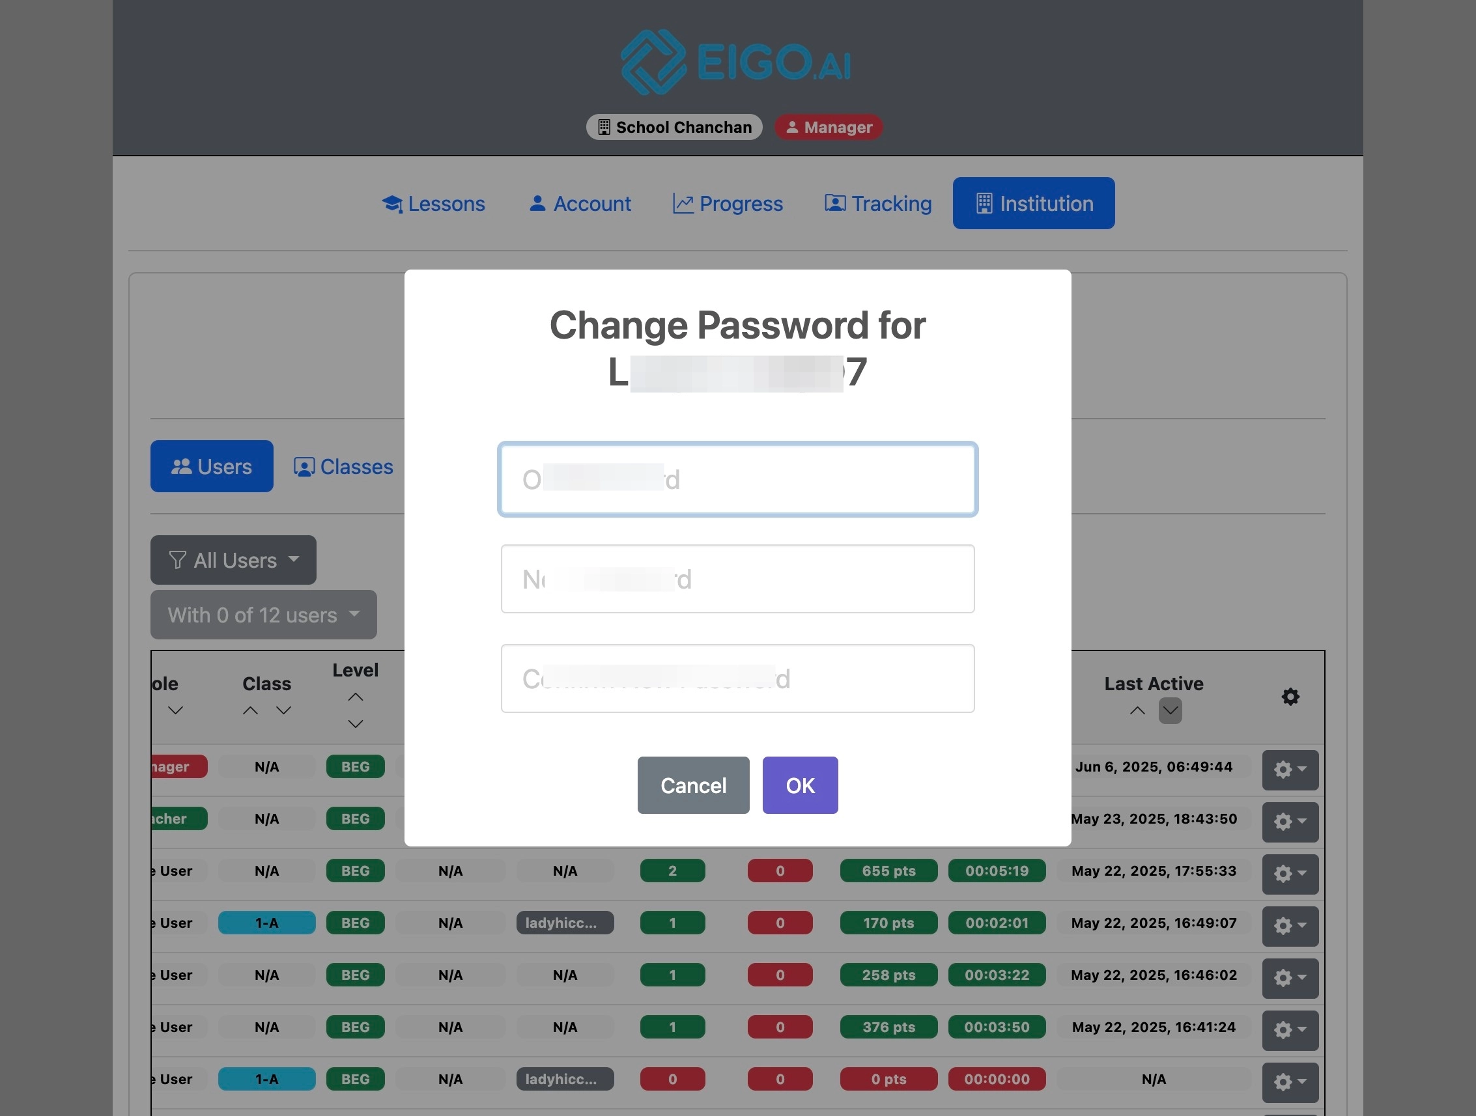Viewport: 1476px width, 1116px height.
Task: Switch to the Classes sub-tab
Action: point(344,466)
